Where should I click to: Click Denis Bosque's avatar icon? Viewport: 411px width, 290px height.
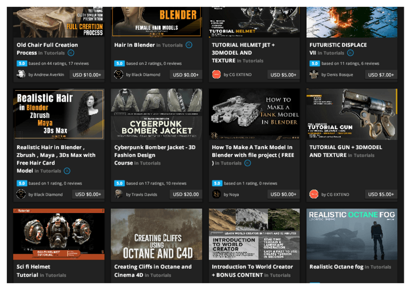pyautogui.click(x=314, y=75)
